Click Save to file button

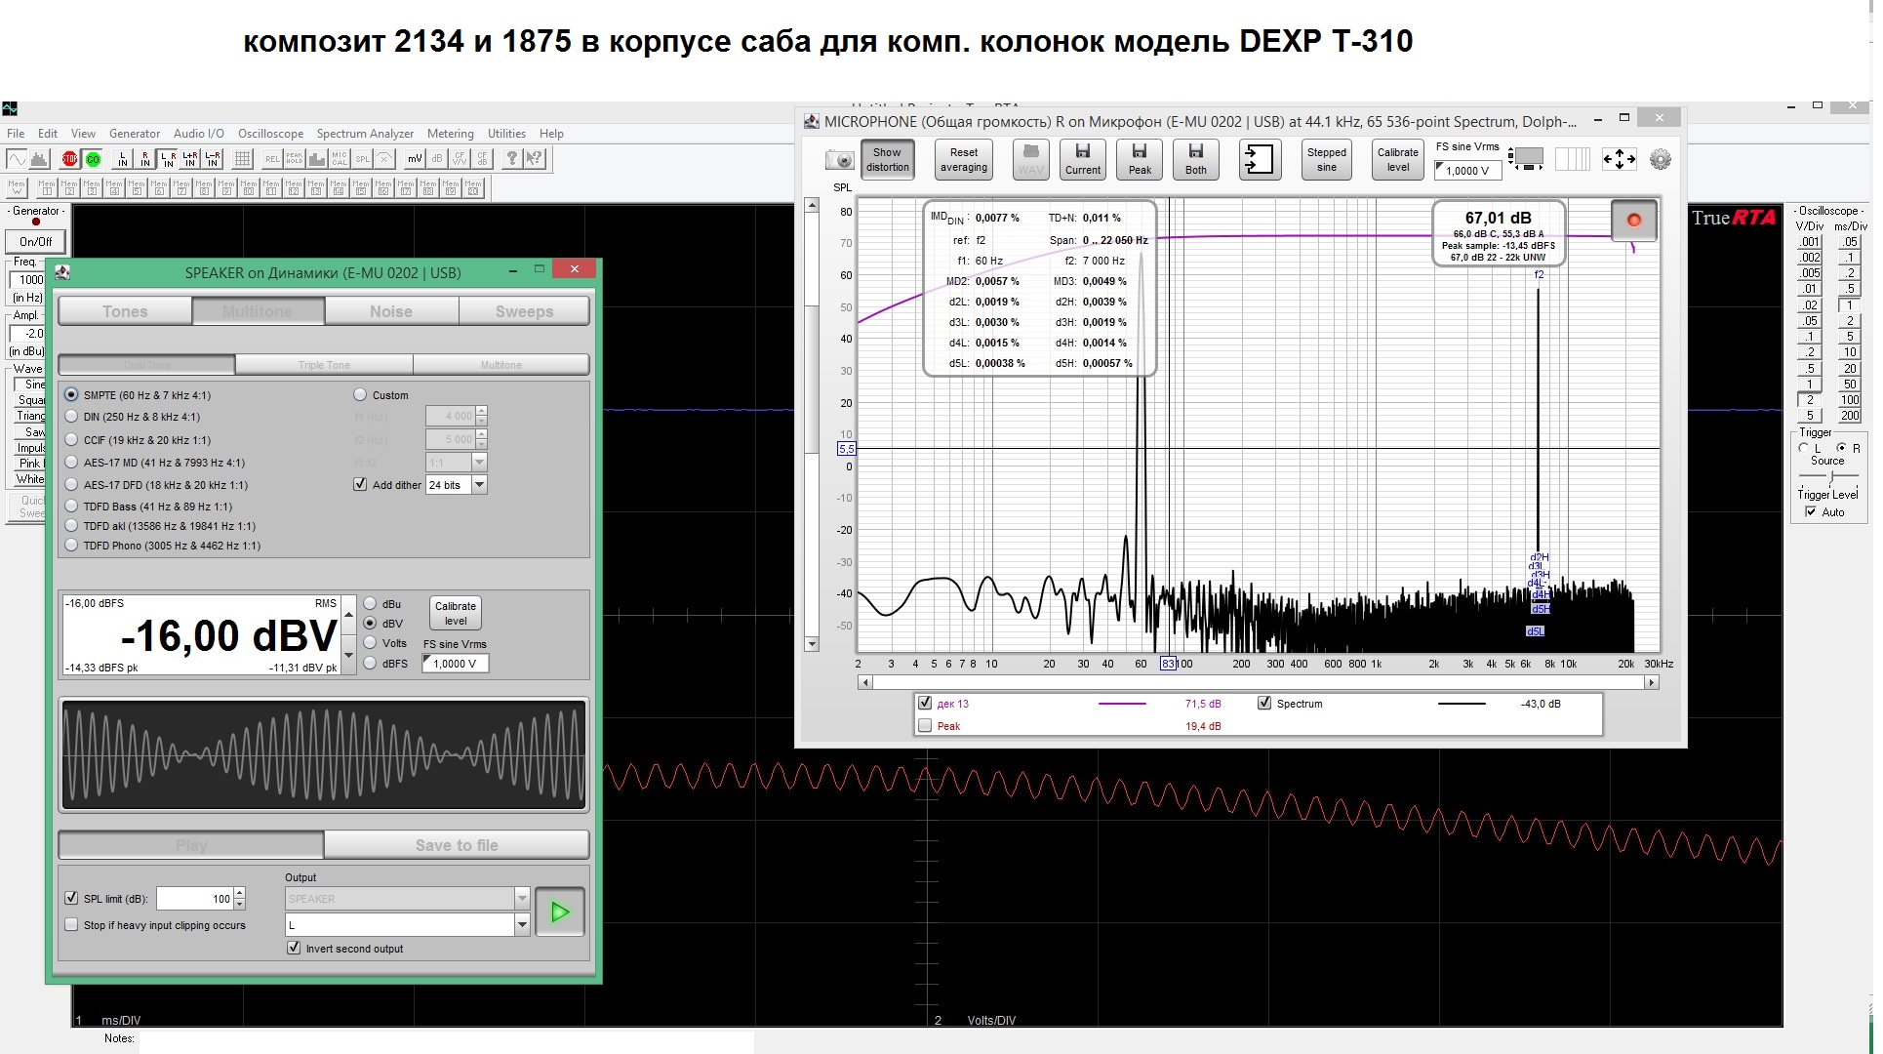[x=457, y=845]
